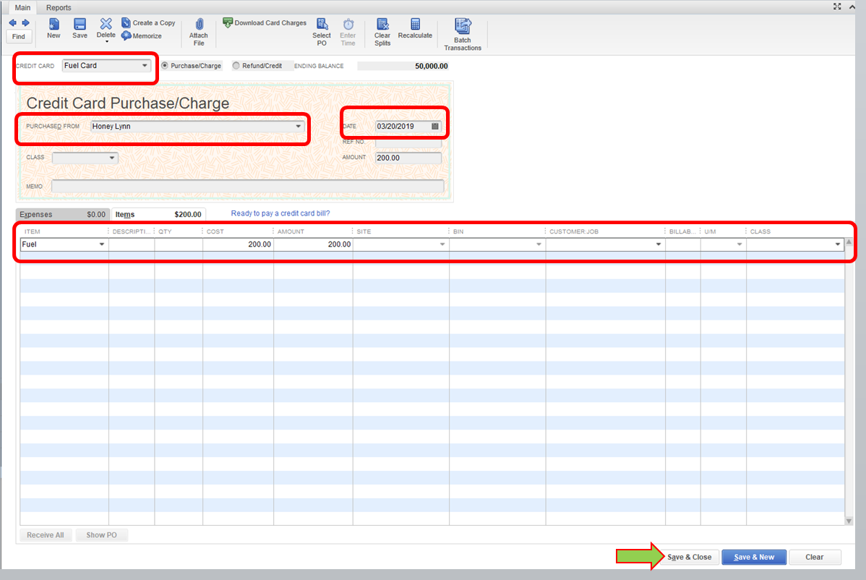Click the Delete toolbar icon
This screenshot has width=866, height=580.
click(x=106, y=24)
